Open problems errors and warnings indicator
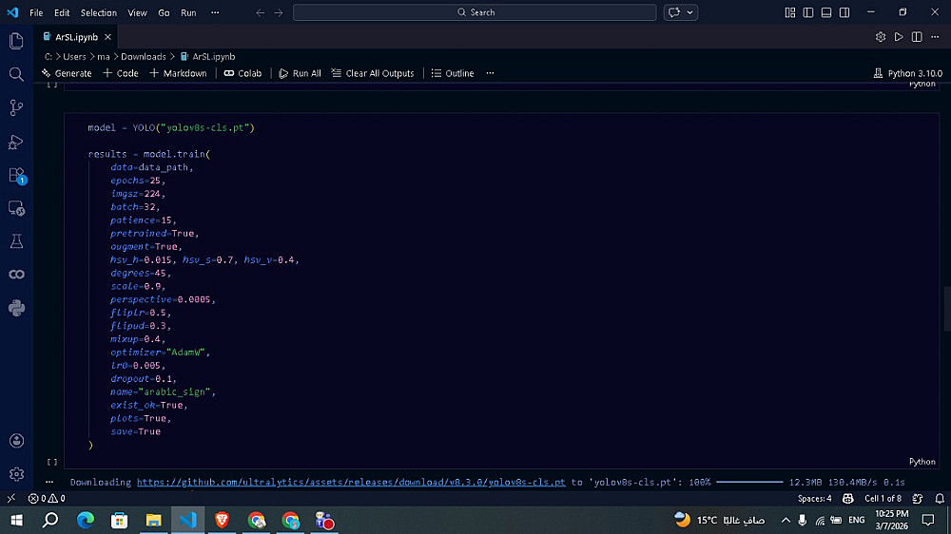This screenshot has width=951, height=534. pyautogui.click(x=47, y=498)
